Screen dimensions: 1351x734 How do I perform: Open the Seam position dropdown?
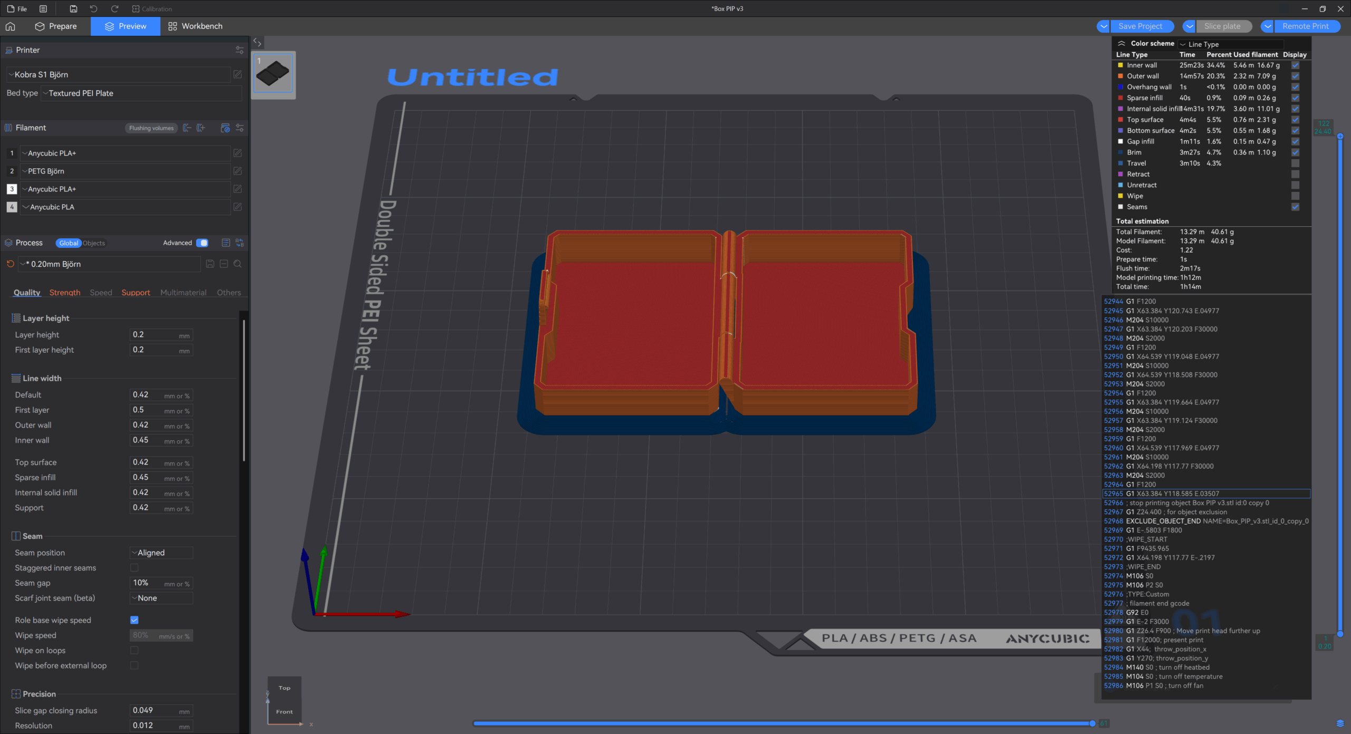tap(161, 553)
